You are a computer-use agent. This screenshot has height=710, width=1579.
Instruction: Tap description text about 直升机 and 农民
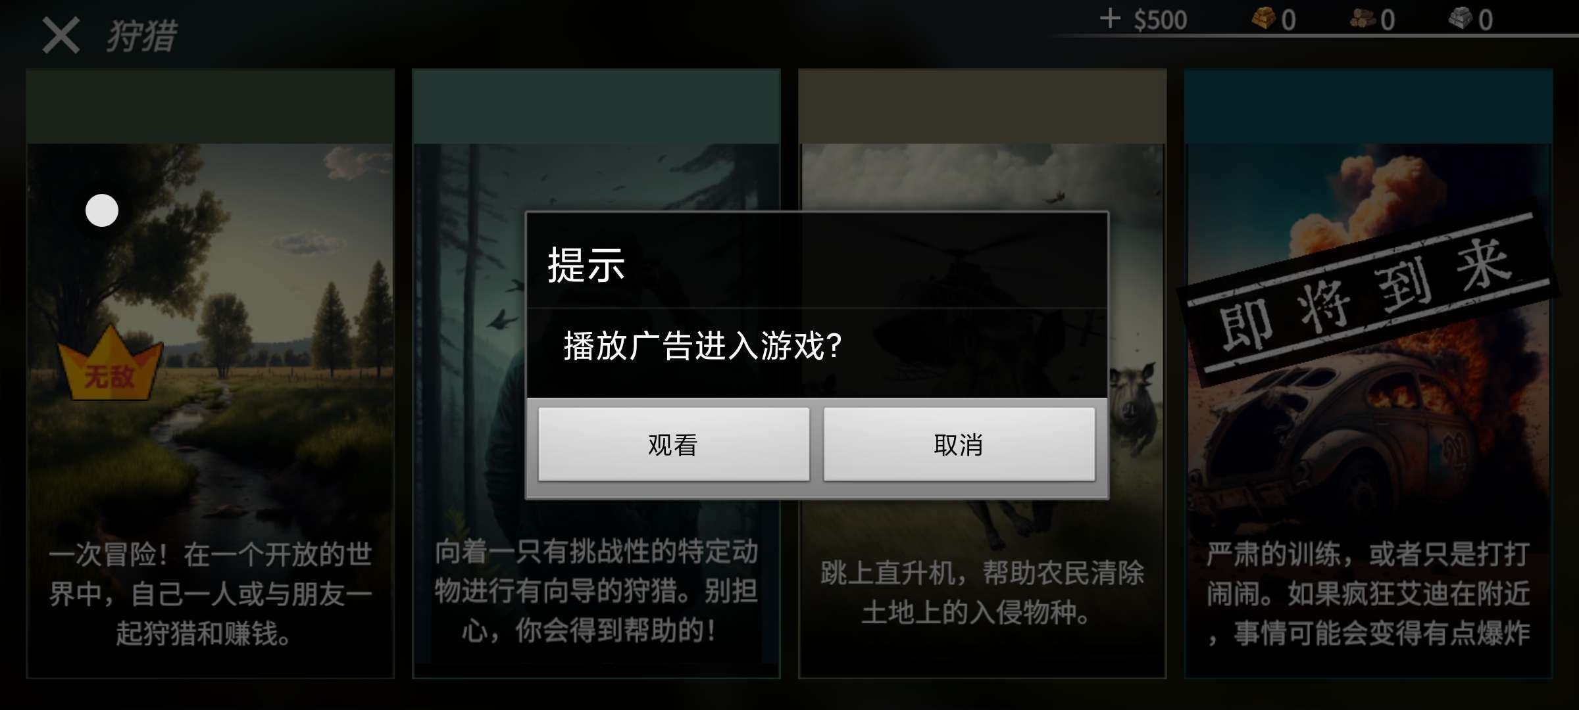click(x=982, y=592)
